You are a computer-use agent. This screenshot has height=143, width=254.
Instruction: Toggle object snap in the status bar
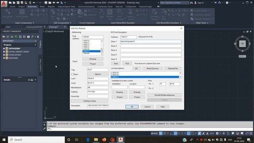[x=192, y=133]
